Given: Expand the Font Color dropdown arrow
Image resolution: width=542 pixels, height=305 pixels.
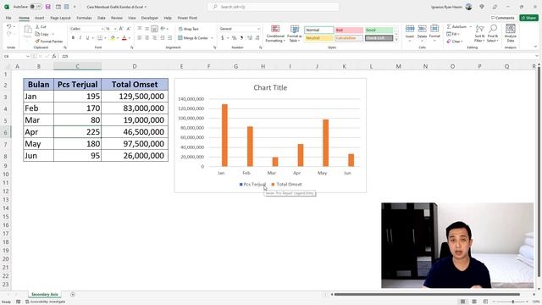Looking at the screenshot, I should [130, 37].
